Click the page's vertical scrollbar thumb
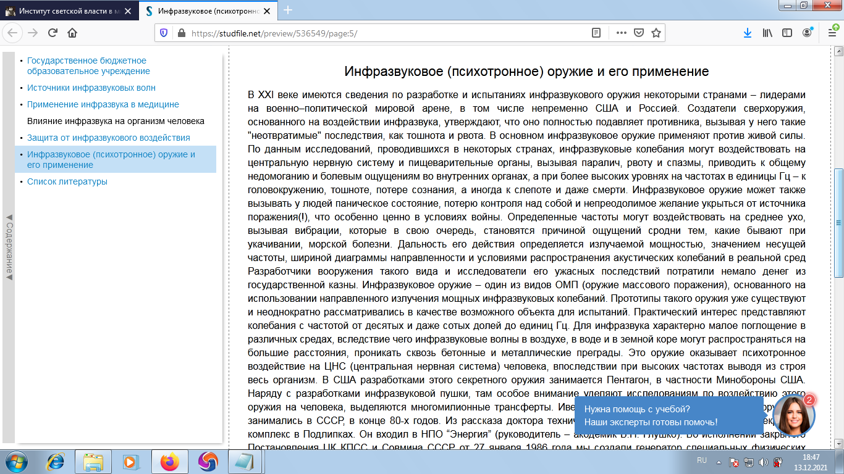The image size is (844, 474). pyautogui.click(x=838, y=222)
